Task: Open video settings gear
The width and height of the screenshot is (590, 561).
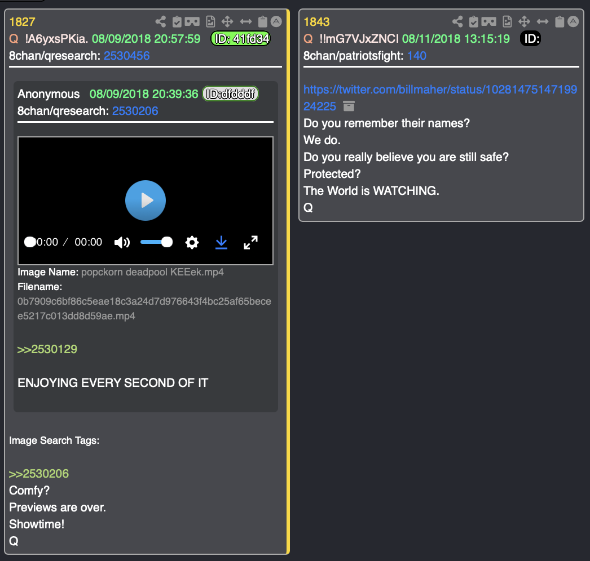Action: (192, 242)
